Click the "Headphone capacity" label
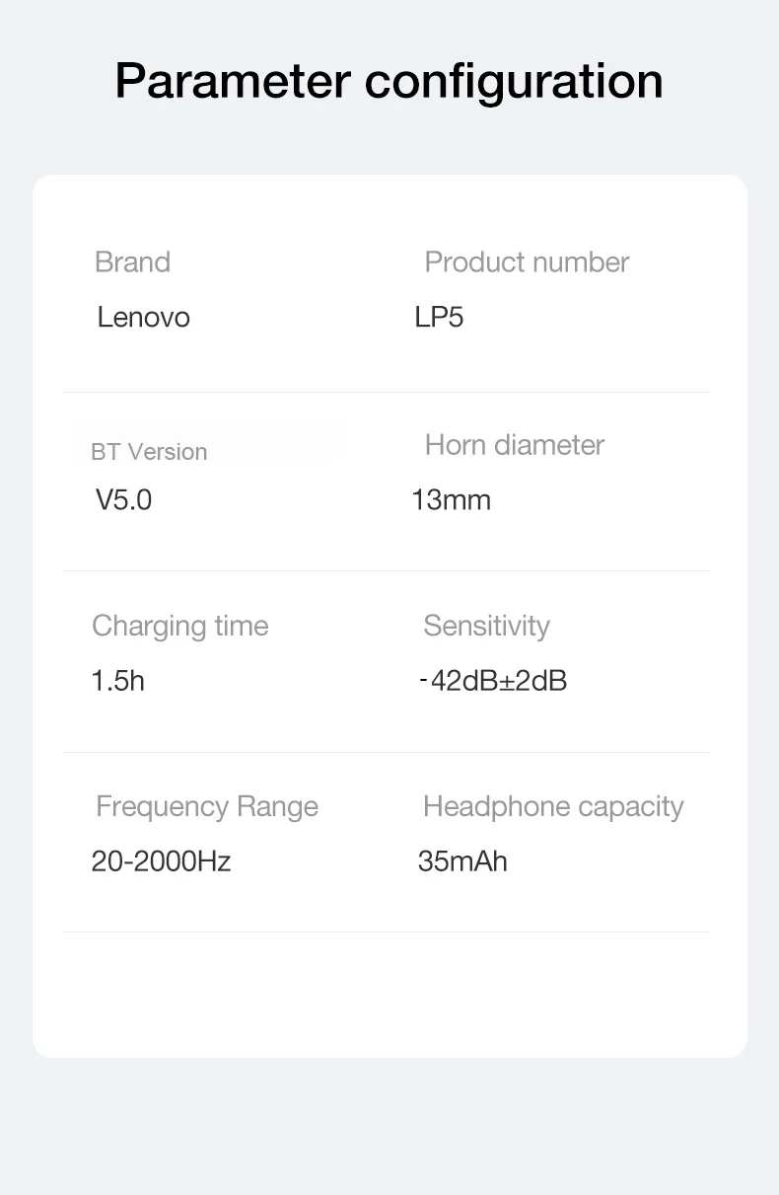Screen dimensions: 779x1195 tap(553, 807)
